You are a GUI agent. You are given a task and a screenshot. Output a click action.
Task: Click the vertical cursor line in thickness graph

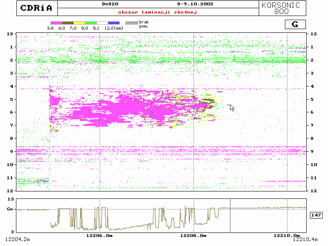(x=230, y=216)
